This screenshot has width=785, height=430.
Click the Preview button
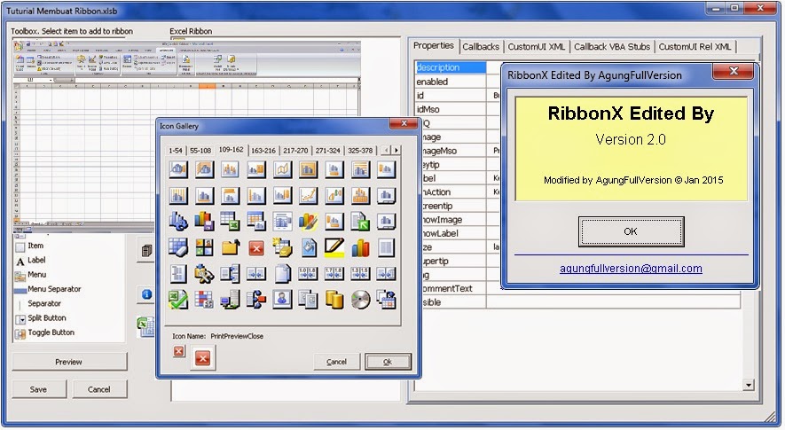tap(69, 362)
